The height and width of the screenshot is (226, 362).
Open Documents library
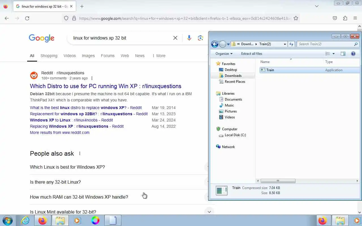(x=233, y=99)
